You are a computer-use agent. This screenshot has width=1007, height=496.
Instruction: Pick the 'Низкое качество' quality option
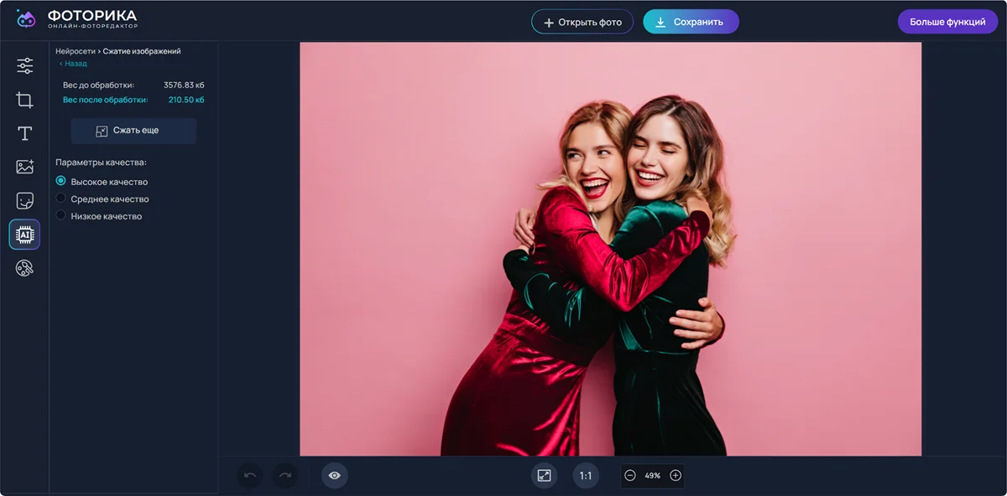60,215
